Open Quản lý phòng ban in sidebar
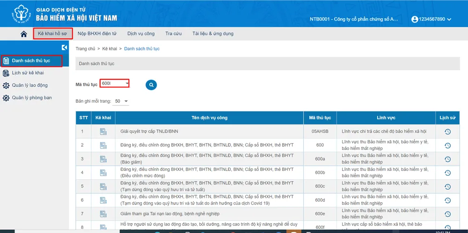The image size is (468, 233). coord(31,98)
